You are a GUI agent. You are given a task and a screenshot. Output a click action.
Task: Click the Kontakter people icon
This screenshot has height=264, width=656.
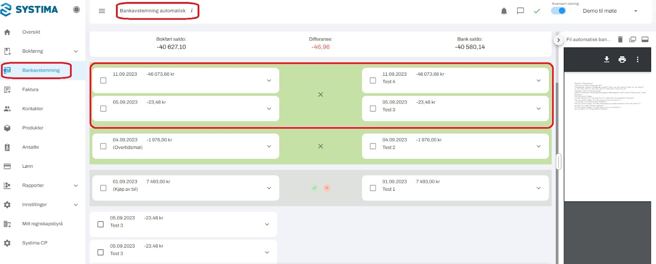pos(7,109)
